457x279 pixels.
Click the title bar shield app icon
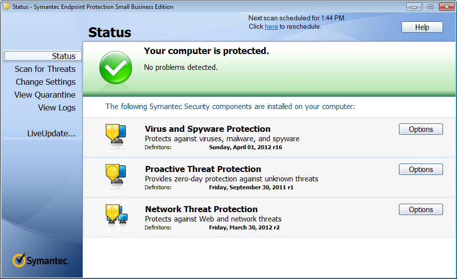coord(6,7)
